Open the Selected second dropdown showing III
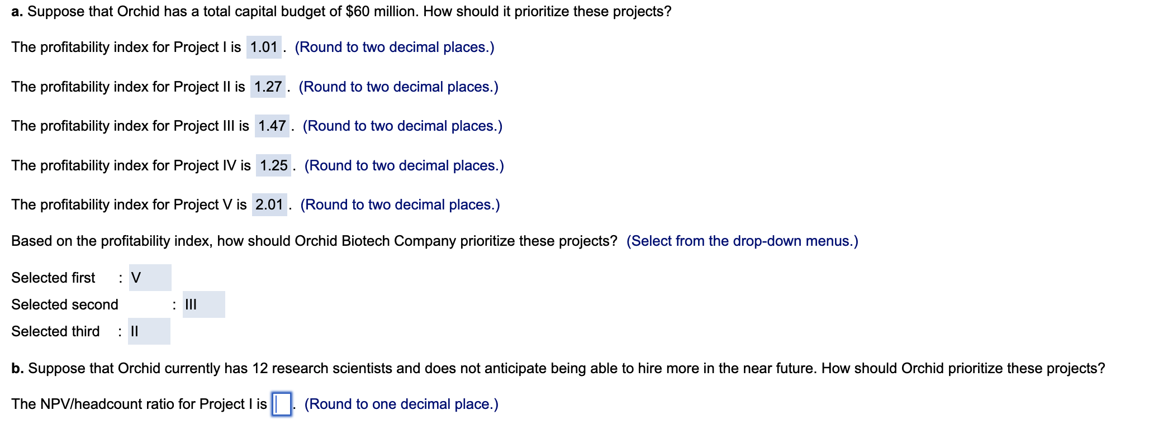The height and width of the screenshot is (448, 1158). 203,304
